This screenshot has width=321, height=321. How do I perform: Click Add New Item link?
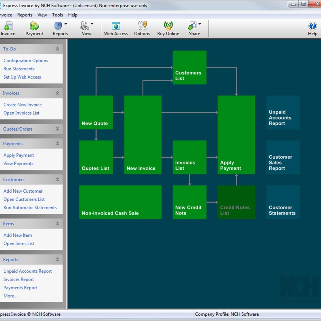(18, 235)
